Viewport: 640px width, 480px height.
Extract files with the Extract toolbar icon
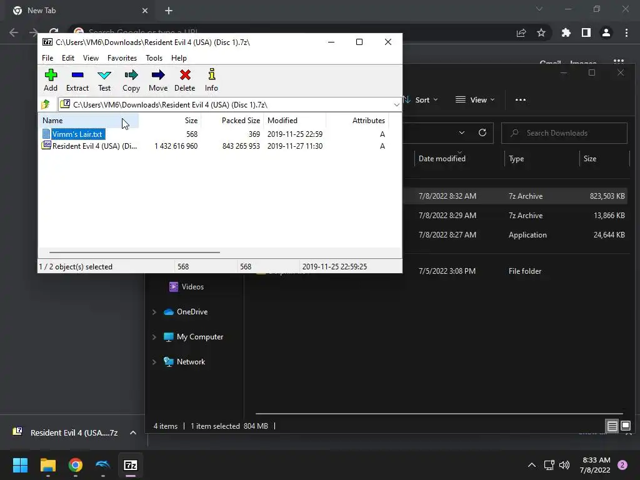click(77, 80)
